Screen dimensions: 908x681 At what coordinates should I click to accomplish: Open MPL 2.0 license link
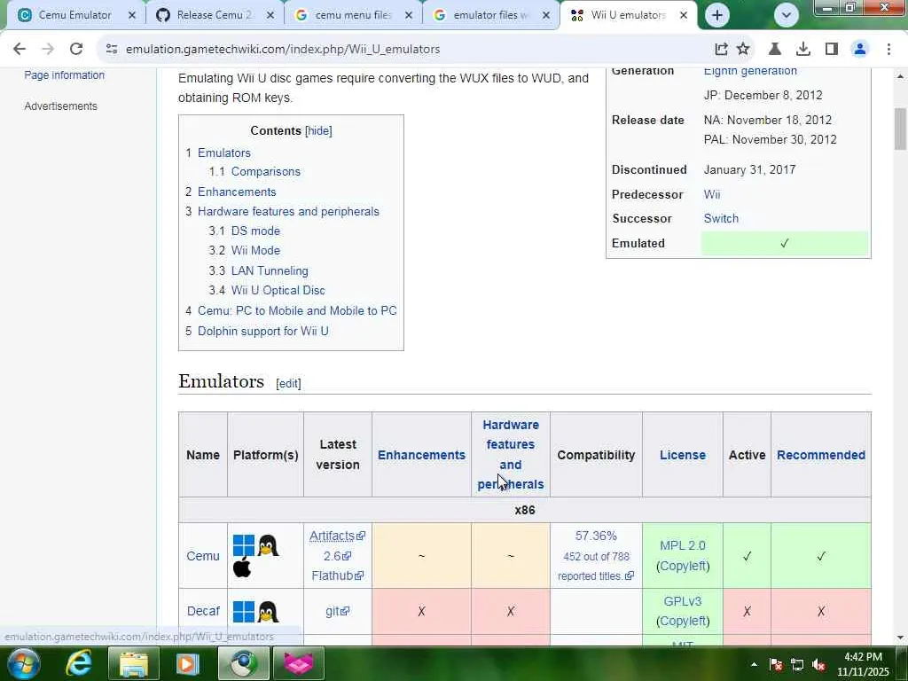pyautogui.click(x=683, y=546)
